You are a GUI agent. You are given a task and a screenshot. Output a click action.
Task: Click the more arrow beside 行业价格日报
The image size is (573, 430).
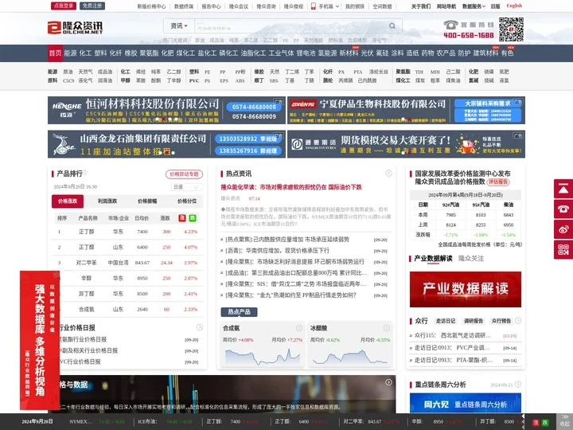click(200, 327)
